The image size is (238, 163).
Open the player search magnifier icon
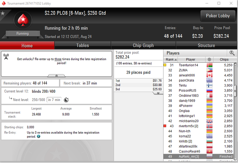tap(232, 53)
